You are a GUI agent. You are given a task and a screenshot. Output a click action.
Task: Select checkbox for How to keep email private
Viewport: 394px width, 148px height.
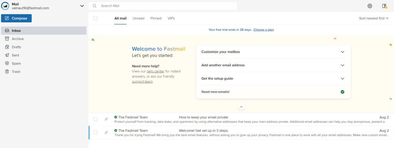tap(95, 119)
